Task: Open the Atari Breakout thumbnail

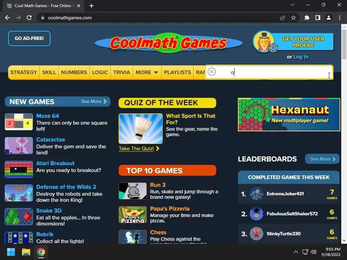Action: click(x=19, y=169)
